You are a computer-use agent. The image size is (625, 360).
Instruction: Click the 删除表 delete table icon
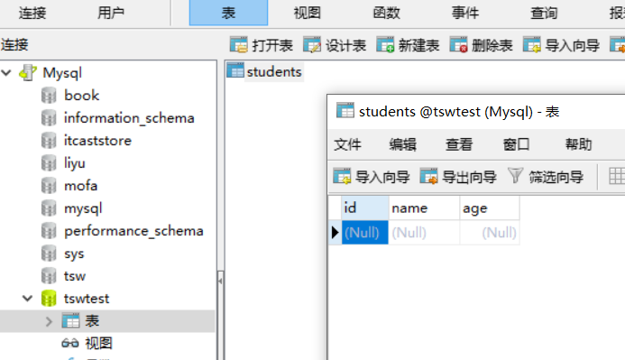[459, 44]
